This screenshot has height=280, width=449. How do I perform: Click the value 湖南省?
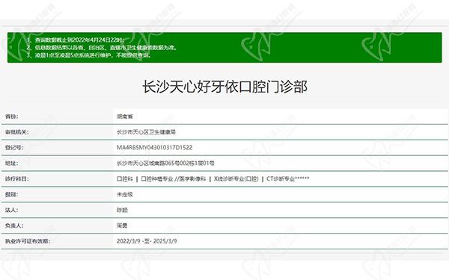point(124,116)
